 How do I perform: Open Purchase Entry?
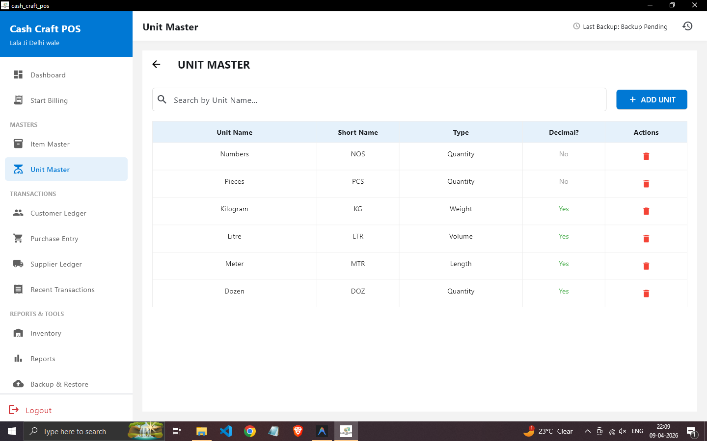66,239
